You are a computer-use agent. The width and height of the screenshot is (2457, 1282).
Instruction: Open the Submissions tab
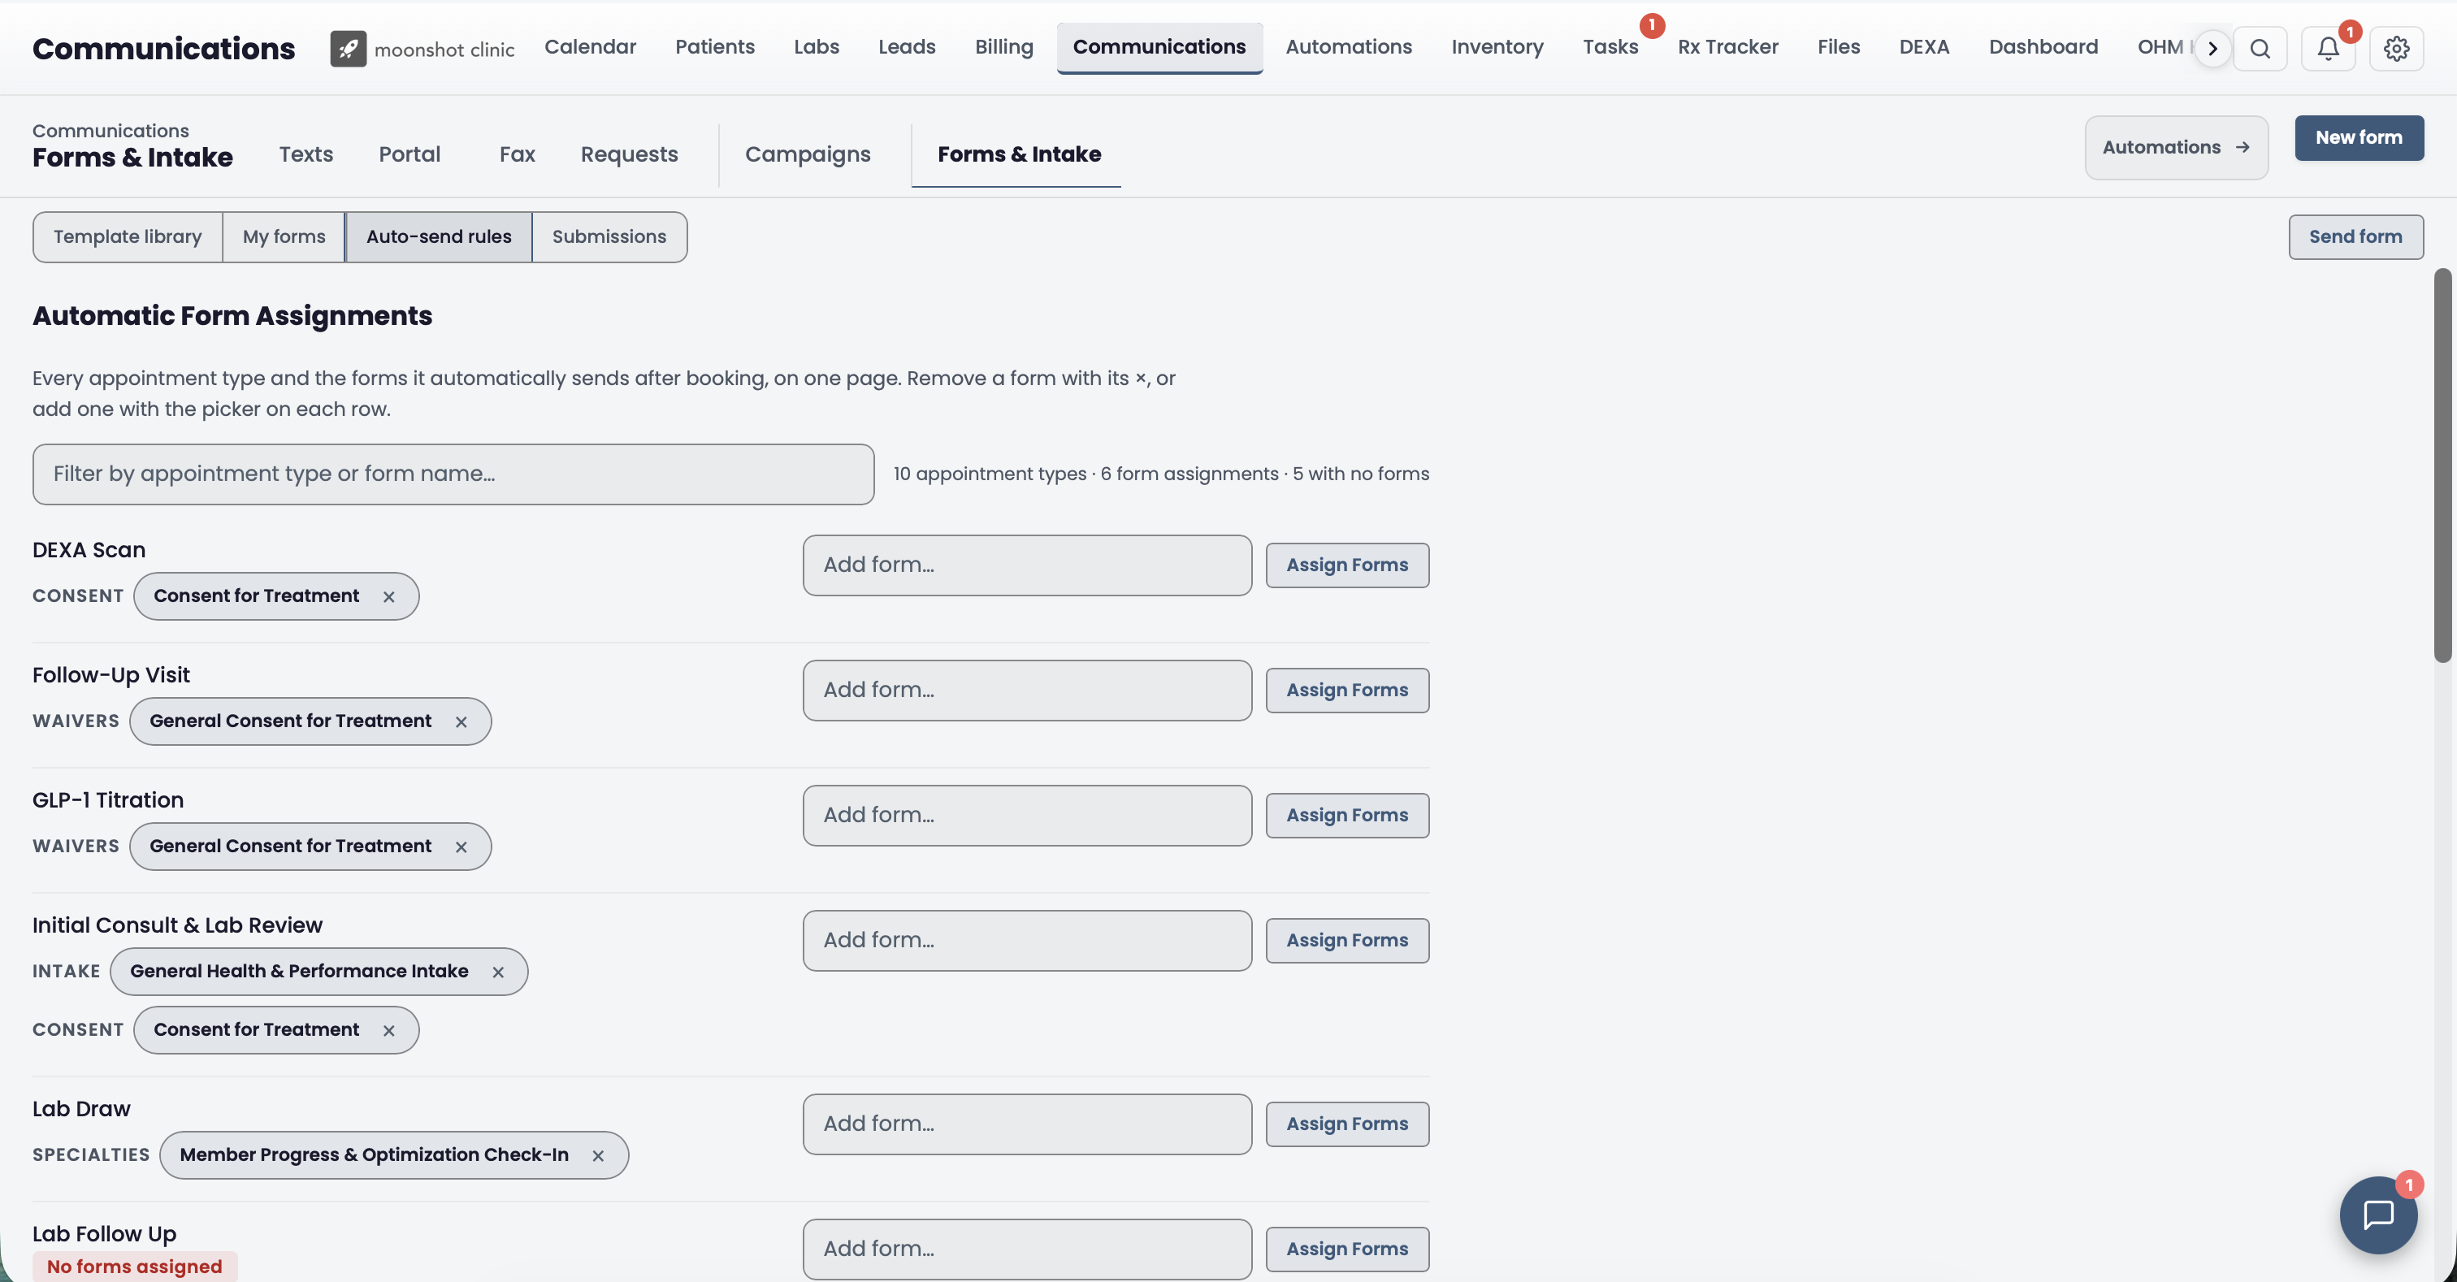click(609, 236)
